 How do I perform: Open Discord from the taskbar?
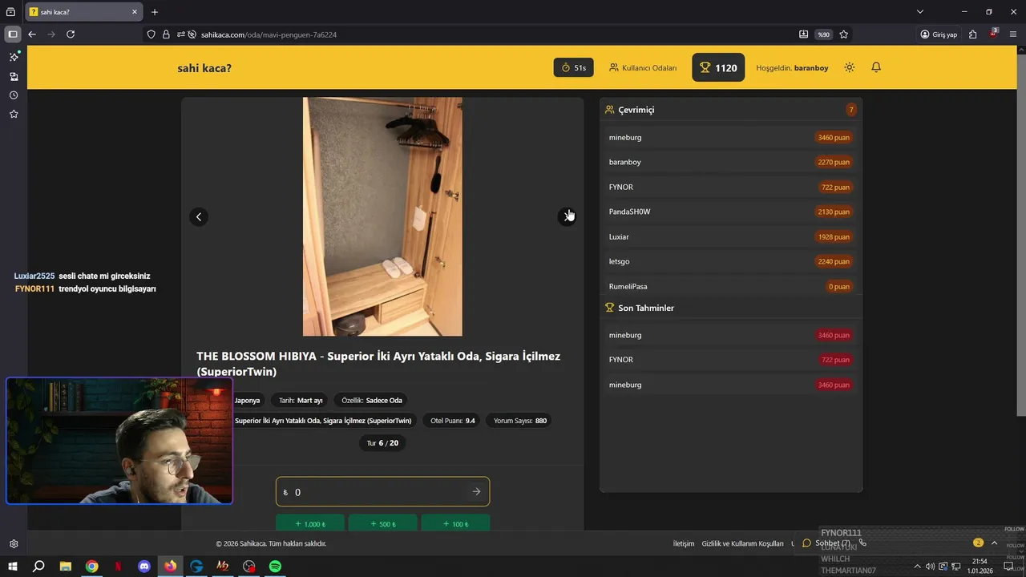click(x=144, y=567)
